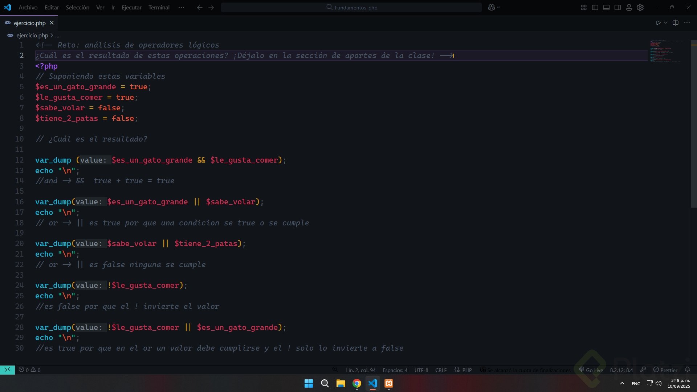Screen dimensions: 697x392
Task: Navigate back with left arrow
Action: [x=199, y=7]
